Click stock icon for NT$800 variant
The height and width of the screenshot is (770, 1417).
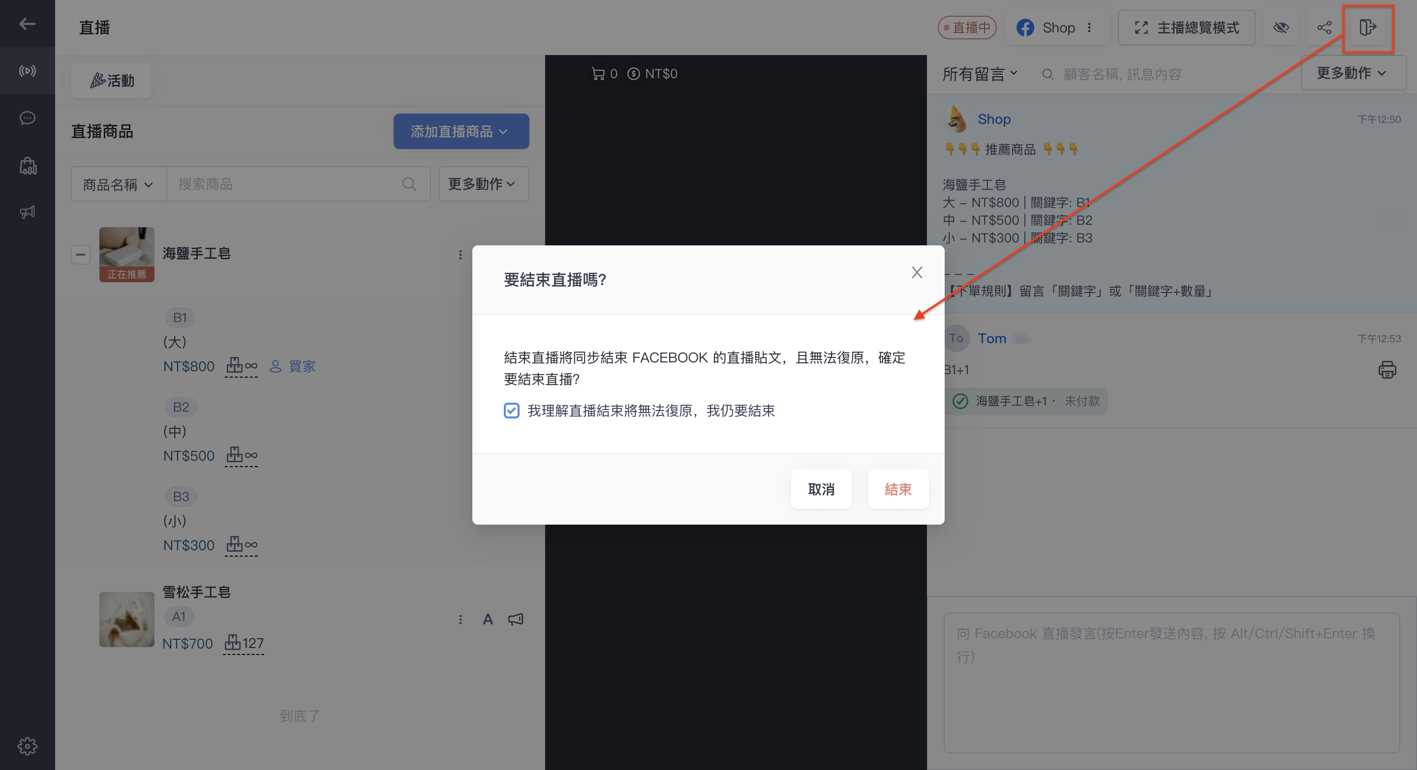coord(242,366)
